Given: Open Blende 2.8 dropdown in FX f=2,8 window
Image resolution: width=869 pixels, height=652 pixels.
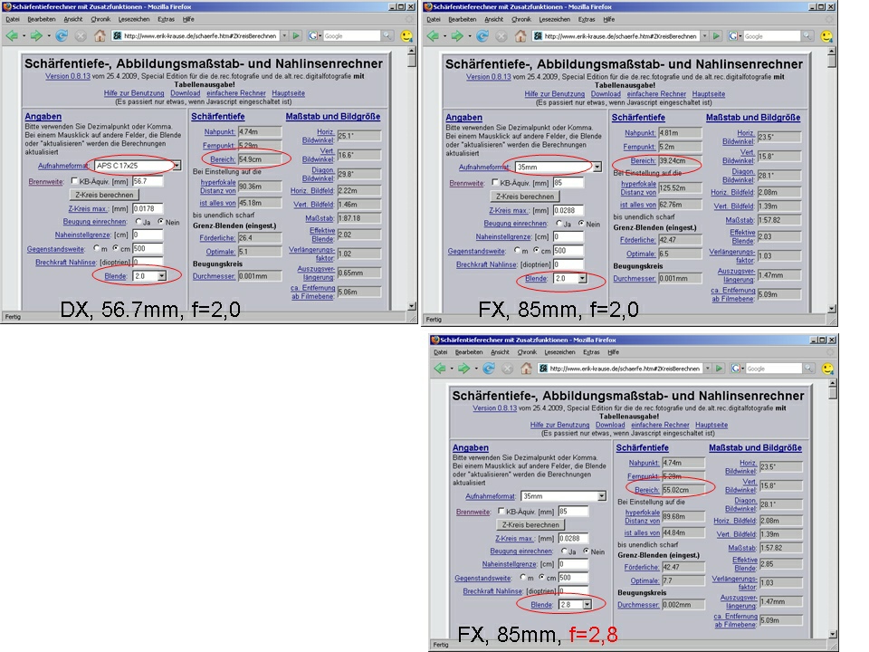Looking at the screenshot, I should [x=576, y=604].
